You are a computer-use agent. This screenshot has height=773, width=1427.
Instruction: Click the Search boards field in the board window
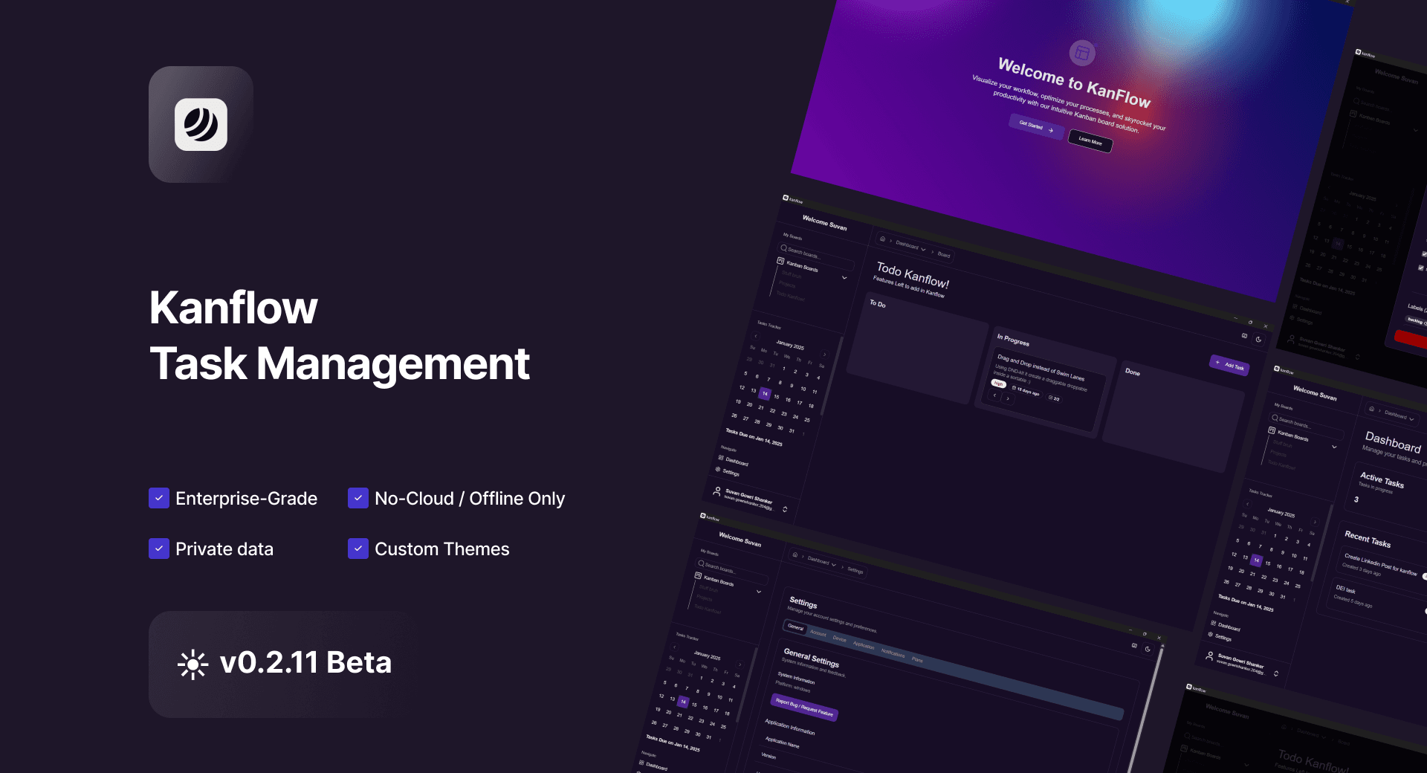point(816,255)
